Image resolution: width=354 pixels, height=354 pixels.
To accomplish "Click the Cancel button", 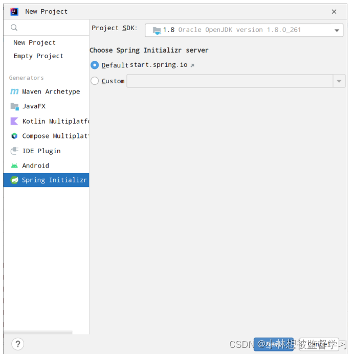I will tap(319, 344).
